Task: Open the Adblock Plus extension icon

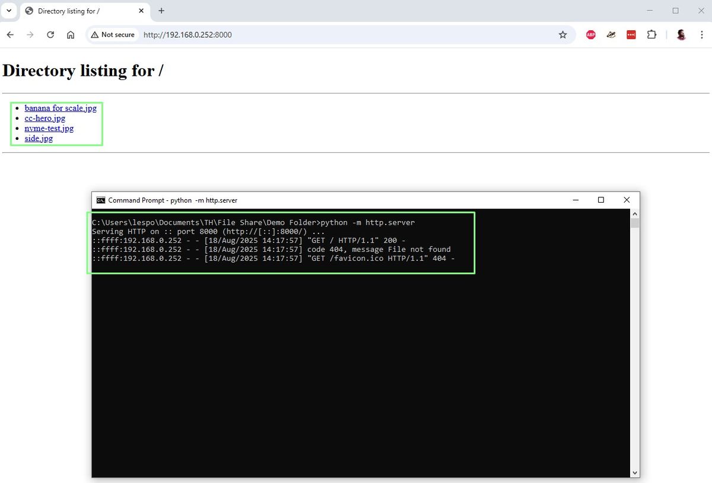Action: [x=590, y=35]
